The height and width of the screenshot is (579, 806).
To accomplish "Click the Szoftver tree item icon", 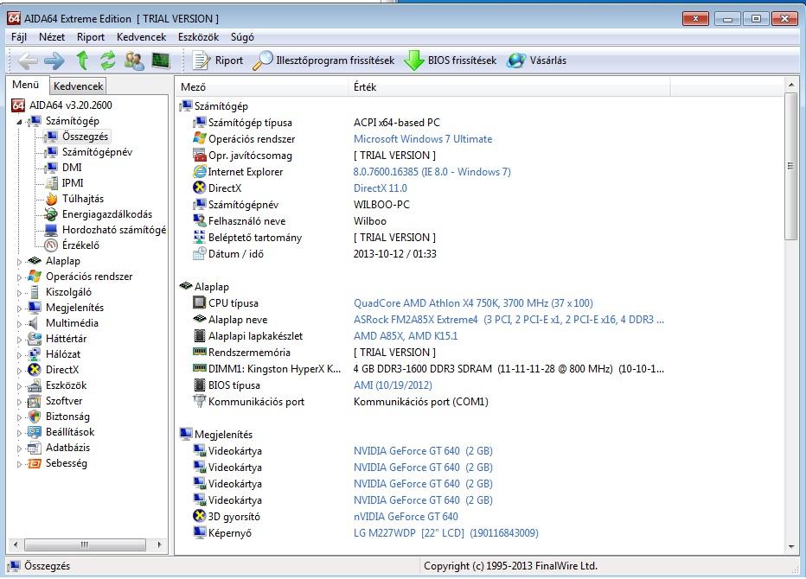I will 35,401.
